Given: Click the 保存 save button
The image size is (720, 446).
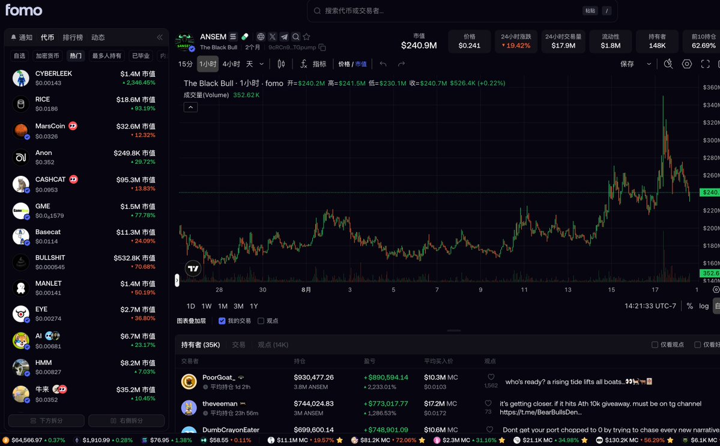Looking at the screenshot, I should (627, 64).
